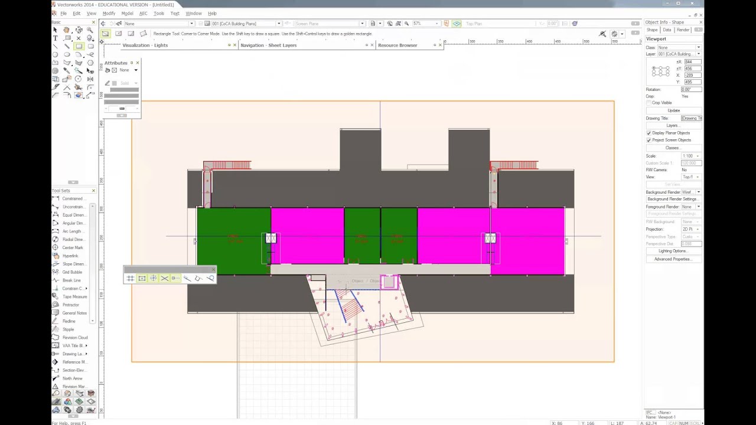
Task: Uncheck Display Planar Objects
Action: [x=649, y=133]
